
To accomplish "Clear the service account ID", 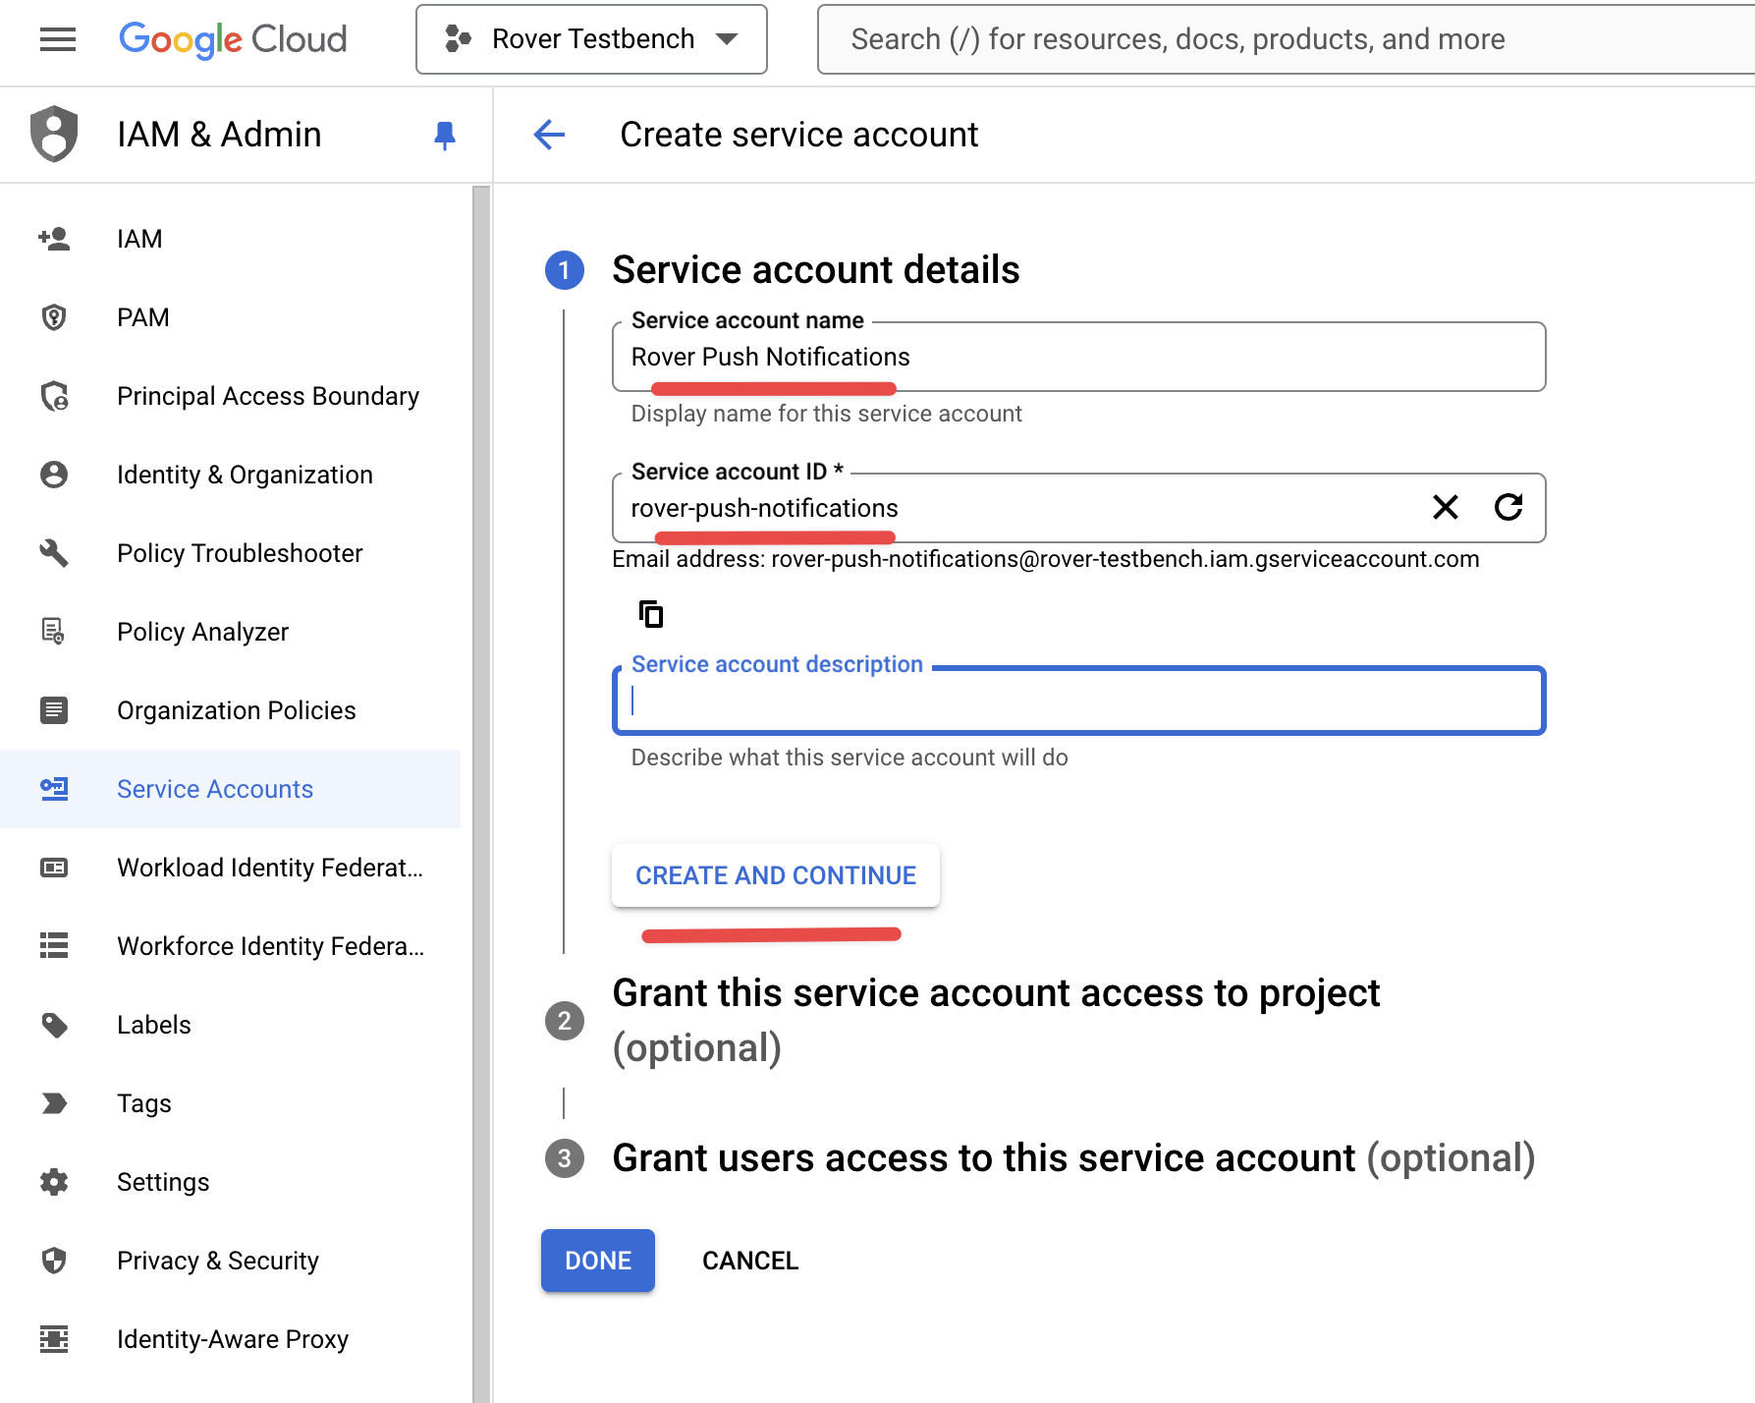I will [1446, 507].
